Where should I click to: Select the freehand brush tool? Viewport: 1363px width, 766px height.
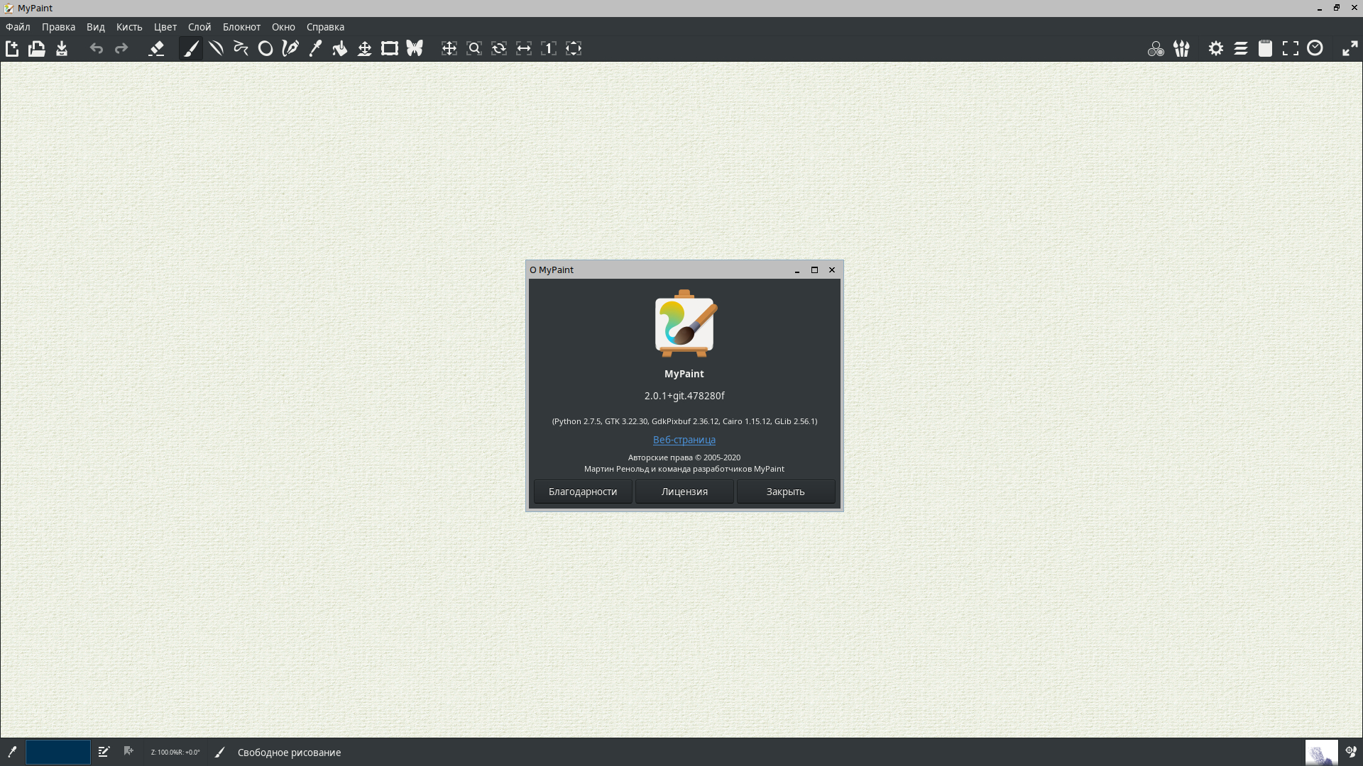191,48
